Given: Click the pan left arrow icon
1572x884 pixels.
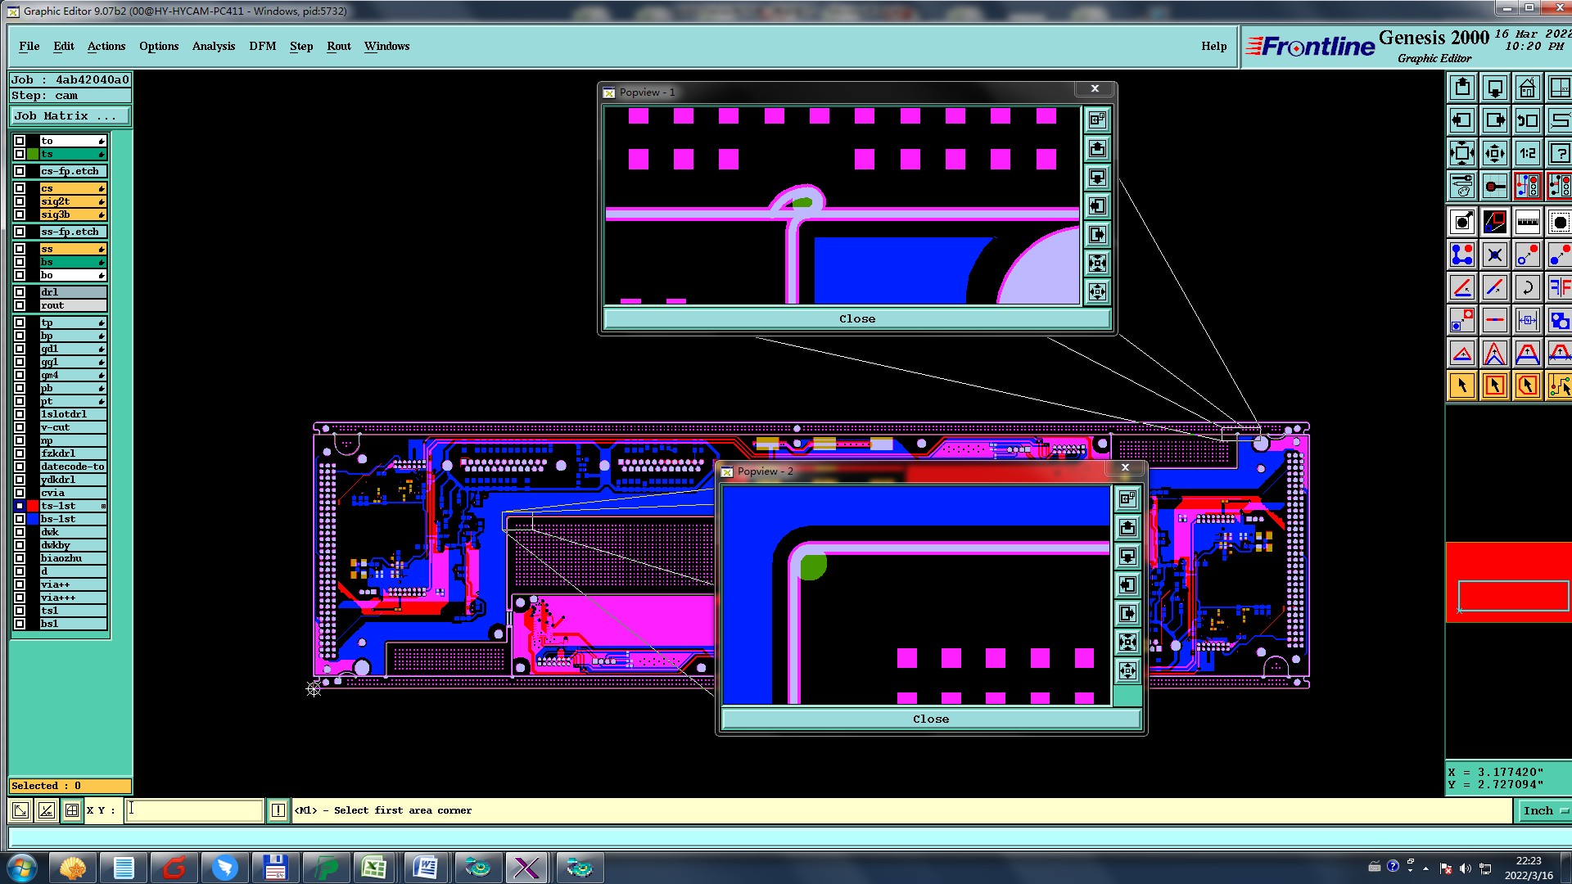Looking at the screenshot, I should 1462,120.
